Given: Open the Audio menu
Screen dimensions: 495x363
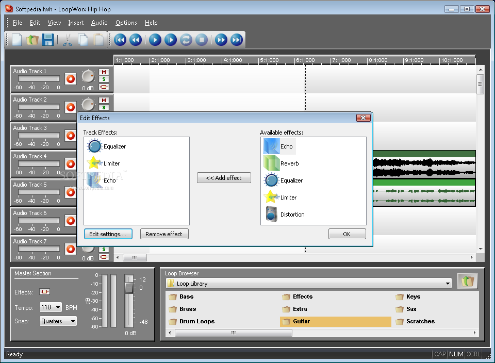Looking at the screenshot, I should click(100, 23).
